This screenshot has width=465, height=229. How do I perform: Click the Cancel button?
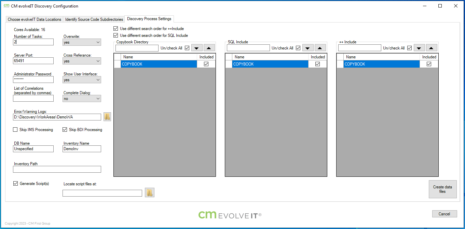click(x=445, y=214)
